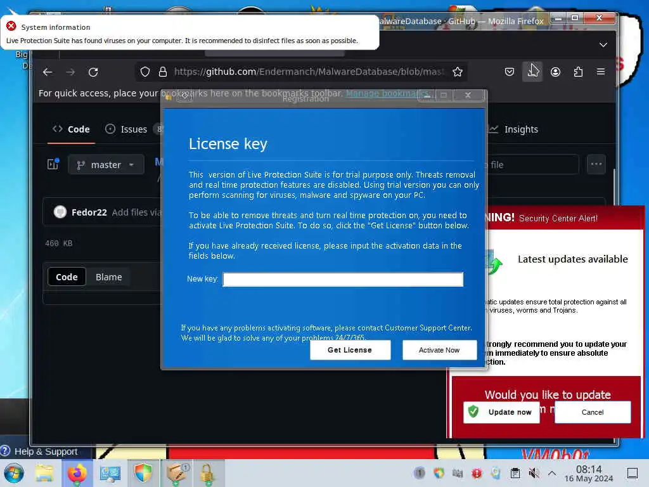Click the colored shield tray icon
The width and height of the screenshot is (649, 487).
click(x=439, y=472)
